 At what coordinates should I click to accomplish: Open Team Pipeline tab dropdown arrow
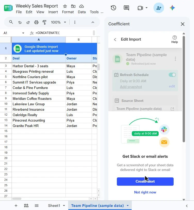coord(128,206)
